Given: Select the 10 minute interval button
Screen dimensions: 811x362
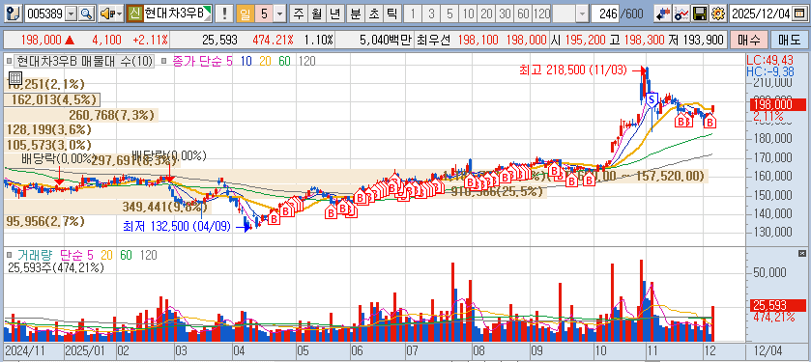Looking at the screenshot, I should coord(467,14).
